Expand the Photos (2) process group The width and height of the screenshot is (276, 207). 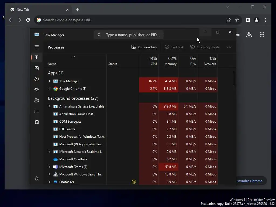pos(50,182)
